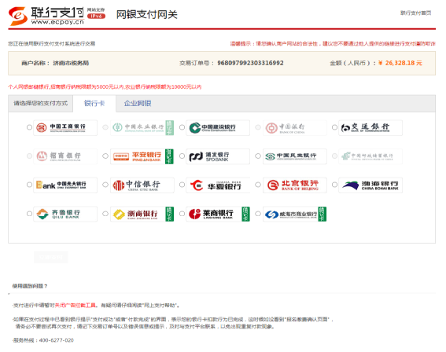
Task: Click the 莱商银行 Laishang Bank logo
Action: 218,214
